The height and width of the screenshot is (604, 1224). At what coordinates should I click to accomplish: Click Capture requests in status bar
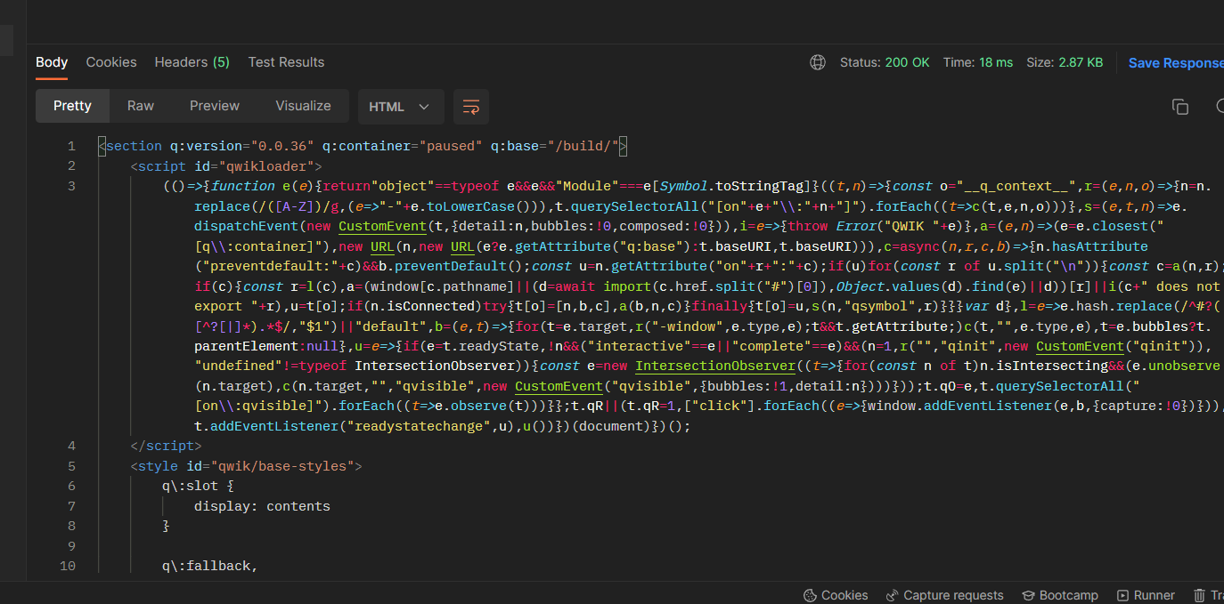click(x=944, y=595)
